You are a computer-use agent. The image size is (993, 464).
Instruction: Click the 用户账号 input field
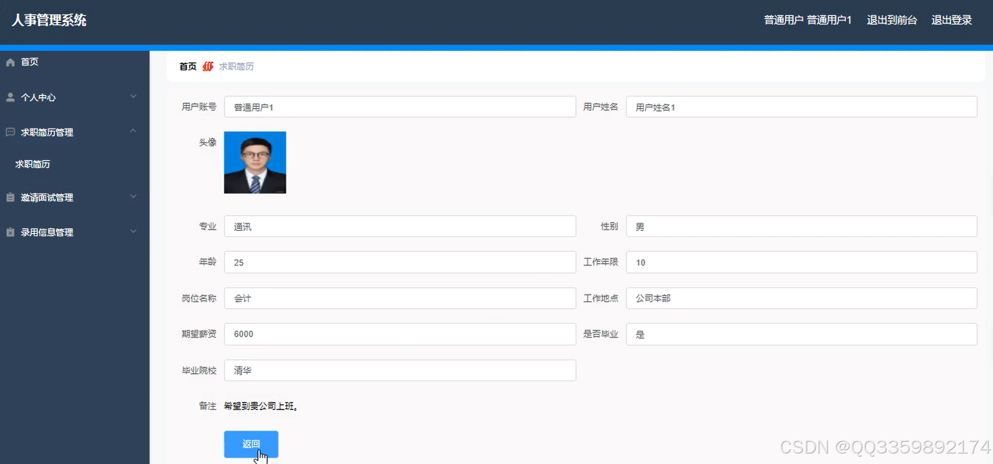400,107
